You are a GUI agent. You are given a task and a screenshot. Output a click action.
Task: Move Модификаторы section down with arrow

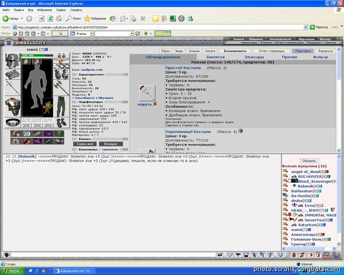click(x=127, y=102)
